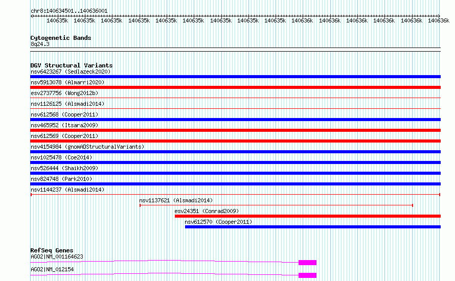Select the DGV Structural Variants track title
Screen dimensions: 455x281
[x=72, y=65]
